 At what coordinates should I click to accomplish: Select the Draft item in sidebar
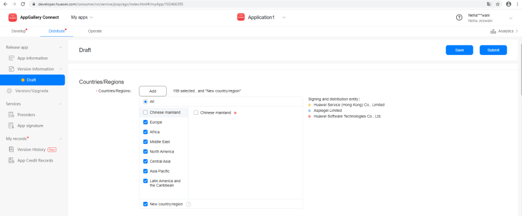tap(33, 80)
